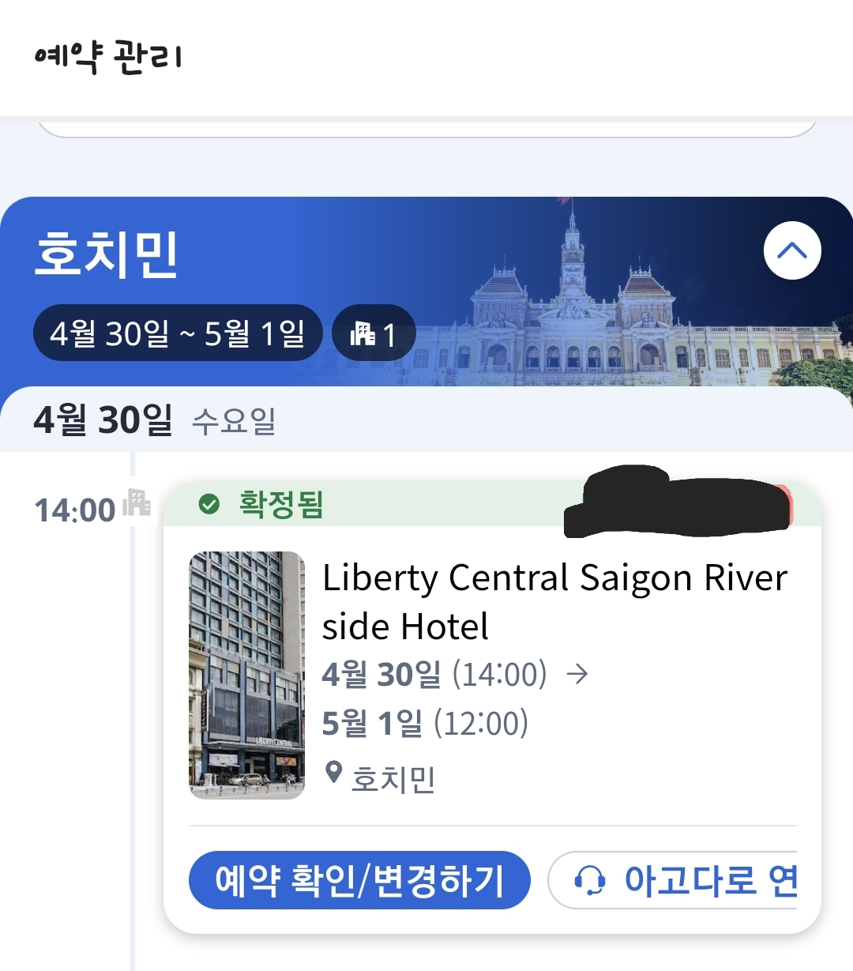The height and width of the screenshot is (971, 853).
Task: Click the 호치민 destination heading
Action: pos(107,254)
